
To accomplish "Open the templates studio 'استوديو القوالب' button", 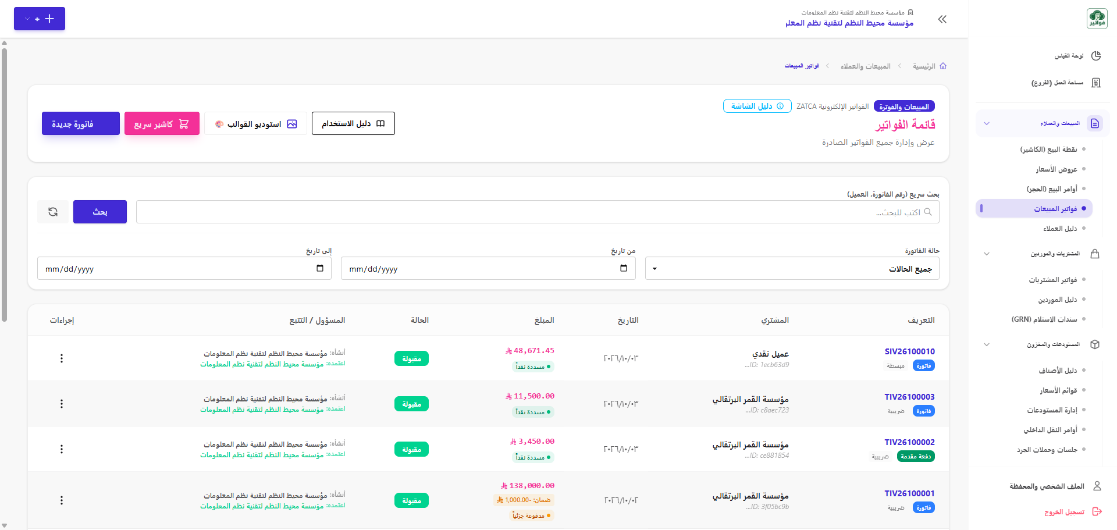I will (x=255, y=123).
